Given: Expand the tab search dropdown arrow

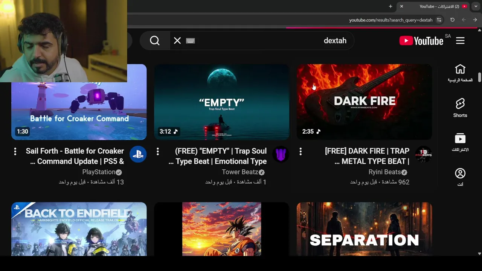Looking at the screenshot, I should pyautogui.click(x=476, y=6).
